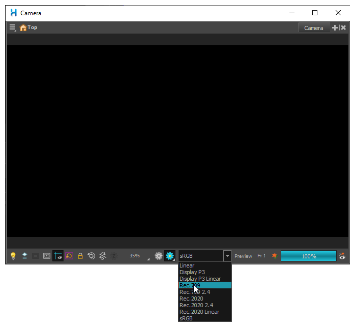Viewport: 355px width, 327px height.
Task: Click the Preview label in toolbar
Action: point(243,256)
